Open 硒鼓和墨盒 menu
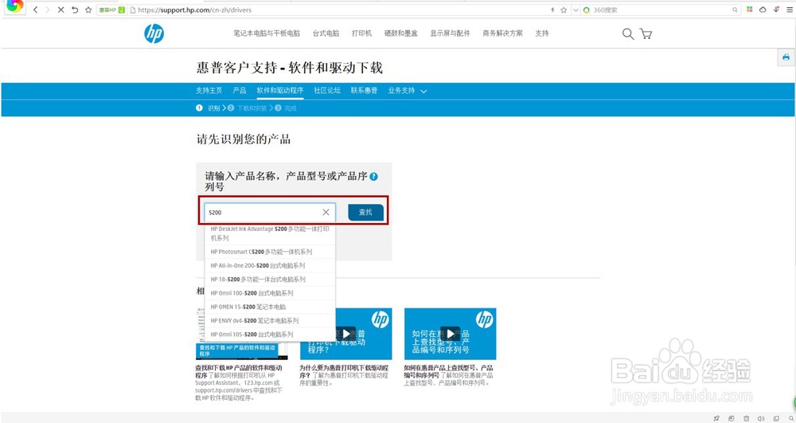 [x=401, y=33]
